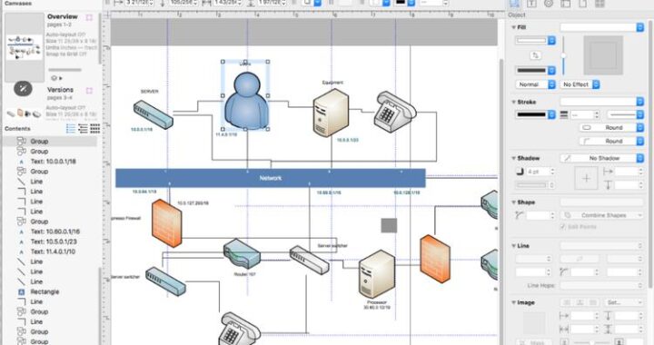Open the Properties gear inspector tab
The width and height of the screenshot is (654, 345).
tap(549, 4)
